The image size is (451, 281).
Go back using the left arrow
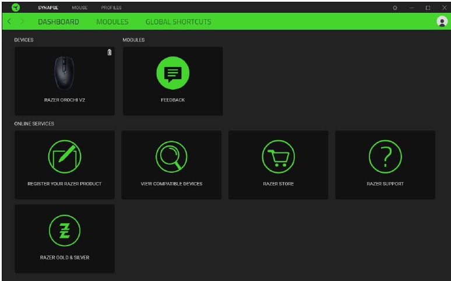coord(10,22)
